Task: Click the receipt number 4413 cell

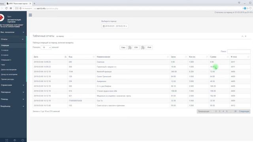Action: coord(240,105)
